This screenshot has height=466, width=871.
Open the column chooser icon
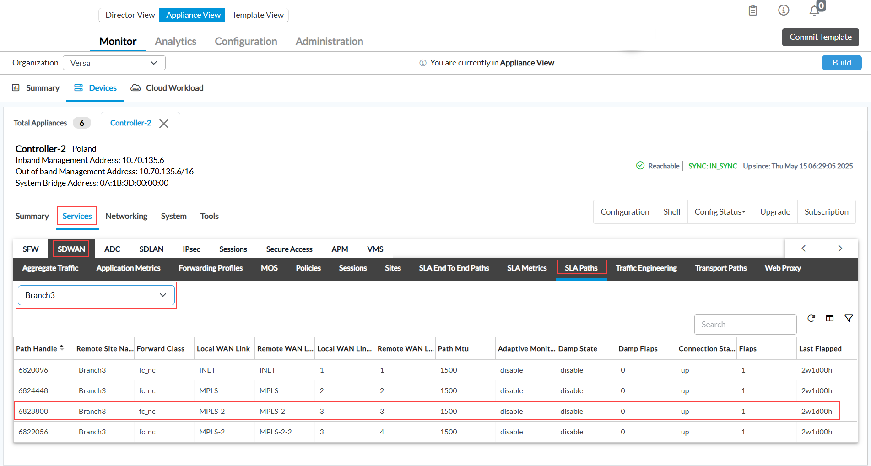pos(830,318)
